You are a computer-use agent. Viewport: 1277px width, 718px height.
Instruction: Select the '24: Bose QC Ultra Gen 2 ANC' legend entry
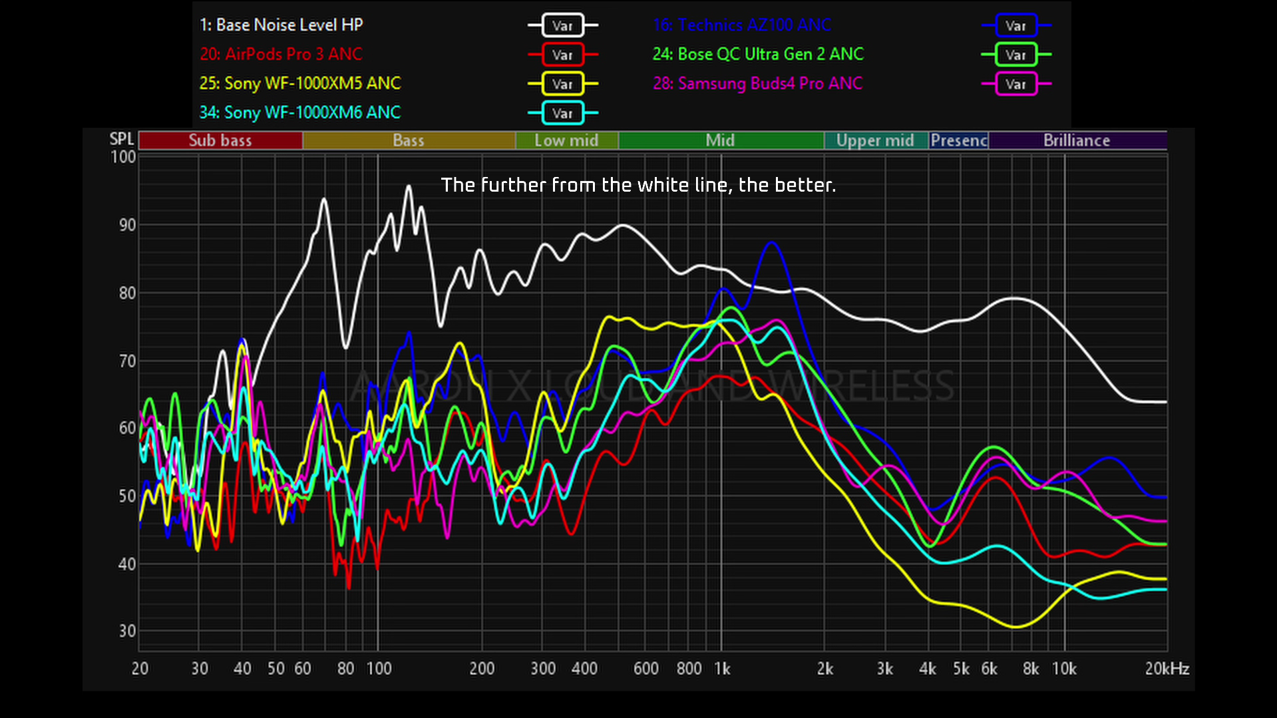click(x=759, y=54)
